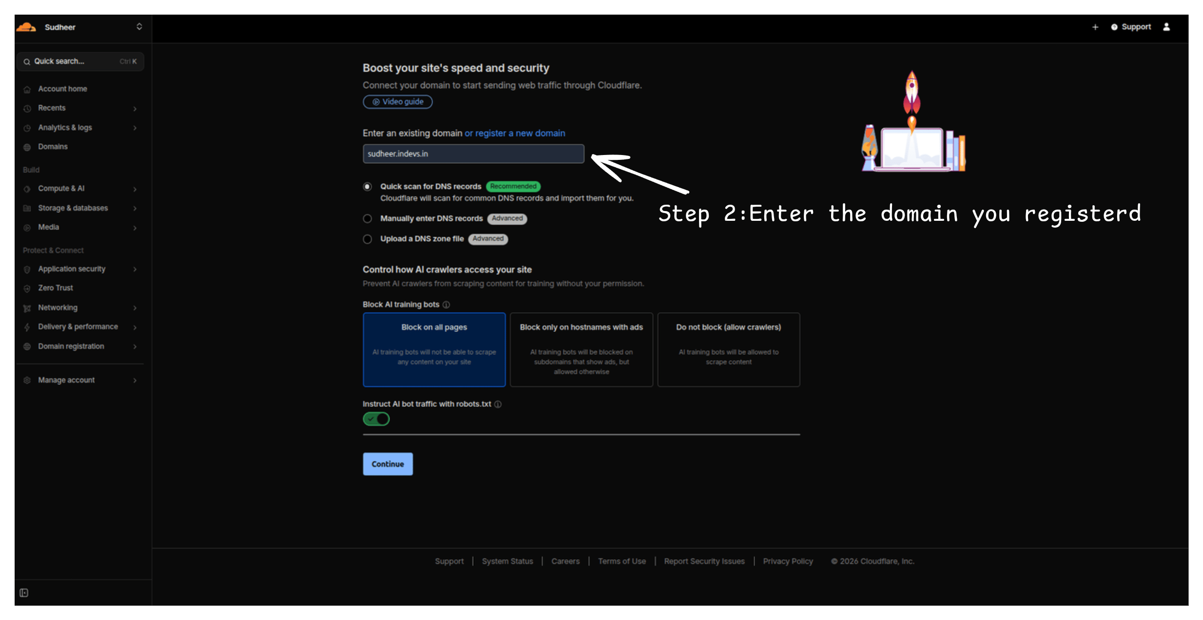Click the Domain registration globe icon
The height and width of the screenshot is (620, 1203).
click(x=27, y=347)
